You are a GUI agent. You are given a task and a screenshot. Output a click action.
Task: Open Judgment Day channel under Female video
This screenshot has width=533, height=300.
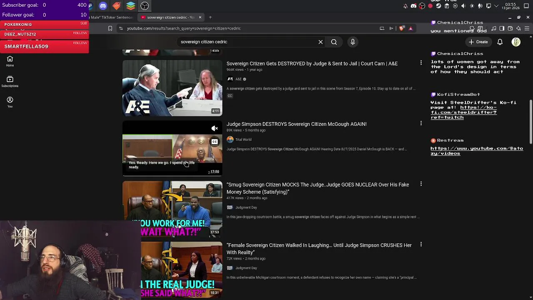[x=246, y=268]
